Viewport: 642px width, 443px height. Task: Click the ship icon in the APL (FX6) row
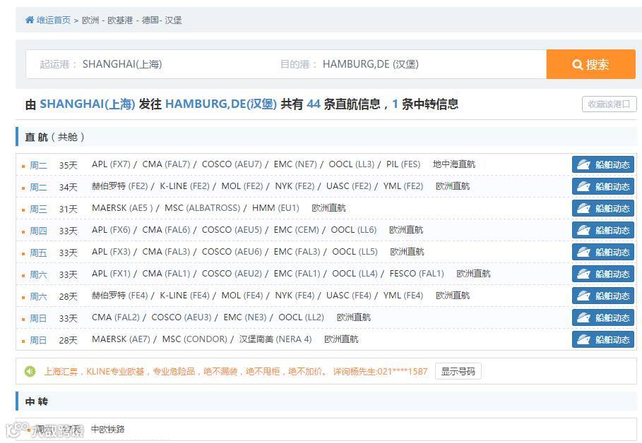[x=583, y=230]
